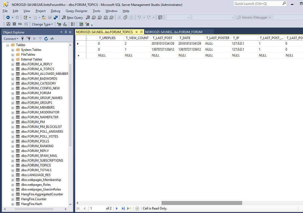Image resolution: width=303 pixels, height=213 pixels.
Task: Switch to the dbo.FORUM_FORUM tab
Action: (174, 32)
